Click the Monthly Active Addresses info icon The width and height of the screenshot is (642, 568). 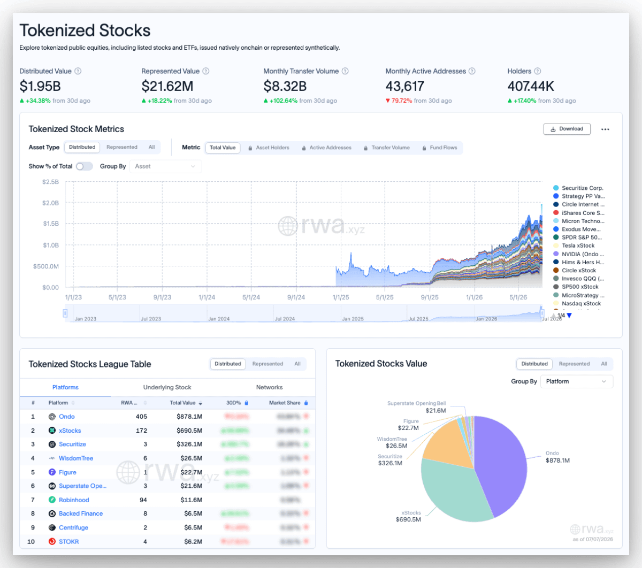[x=472, y=71]
